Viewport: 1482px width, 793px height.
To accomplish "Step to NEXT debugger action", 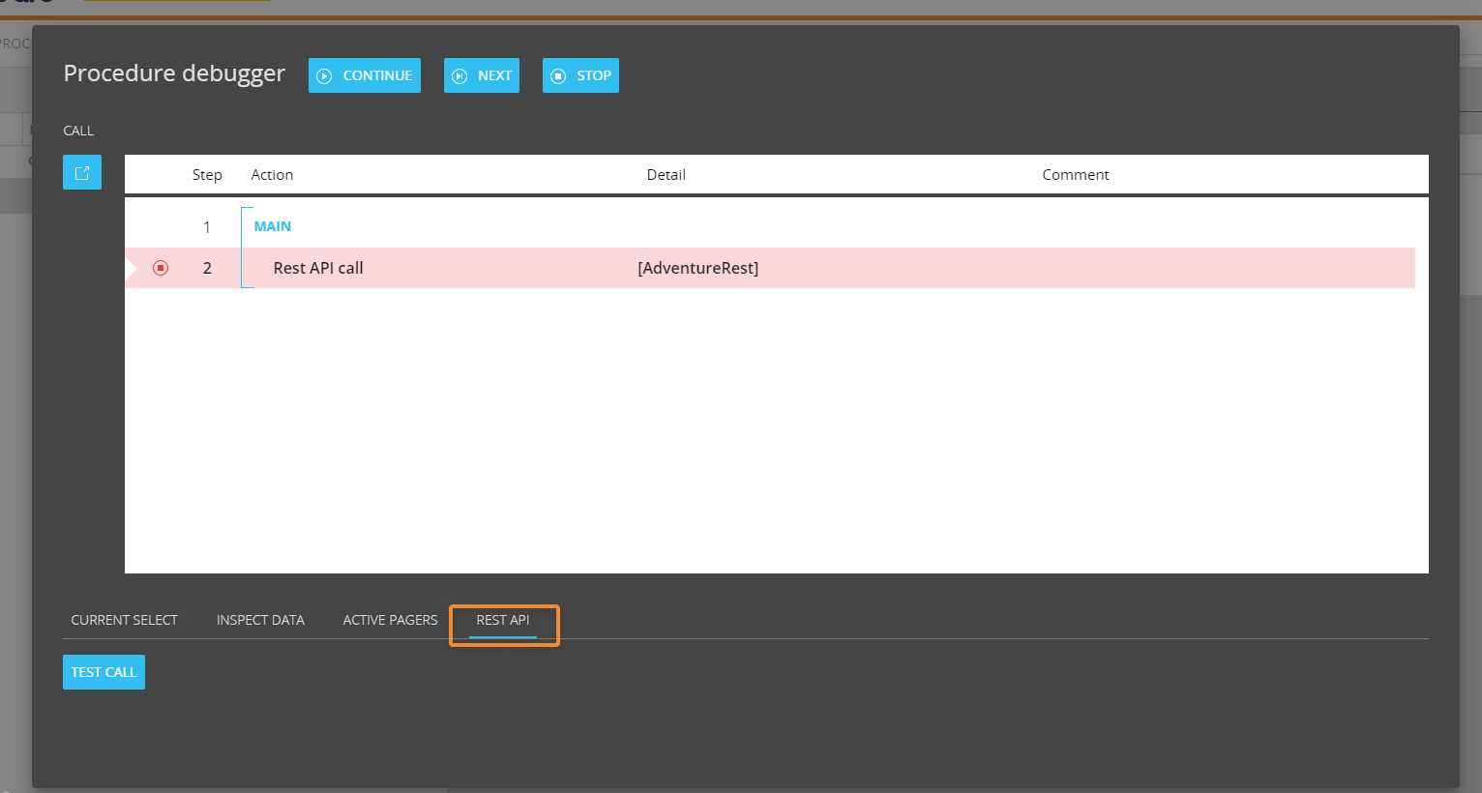I will click(x=482, y=75).
